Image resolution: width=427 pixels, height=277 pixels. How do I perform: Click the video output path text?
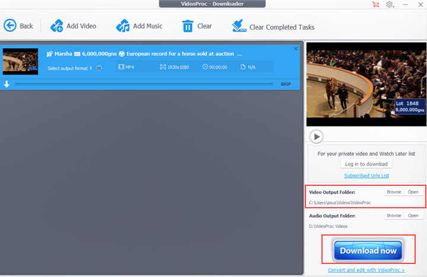[340, 203]
